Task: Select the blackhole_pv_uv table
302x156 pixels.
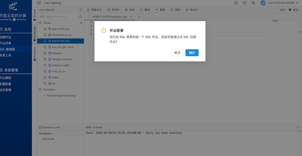Action: pyautogui.click(x=62, y=35)
